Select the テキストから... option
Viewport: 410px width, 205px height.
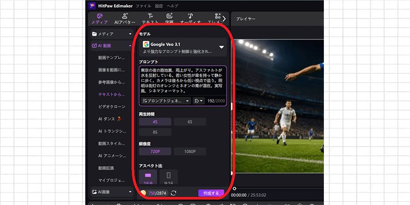click(x=112, y=94)
